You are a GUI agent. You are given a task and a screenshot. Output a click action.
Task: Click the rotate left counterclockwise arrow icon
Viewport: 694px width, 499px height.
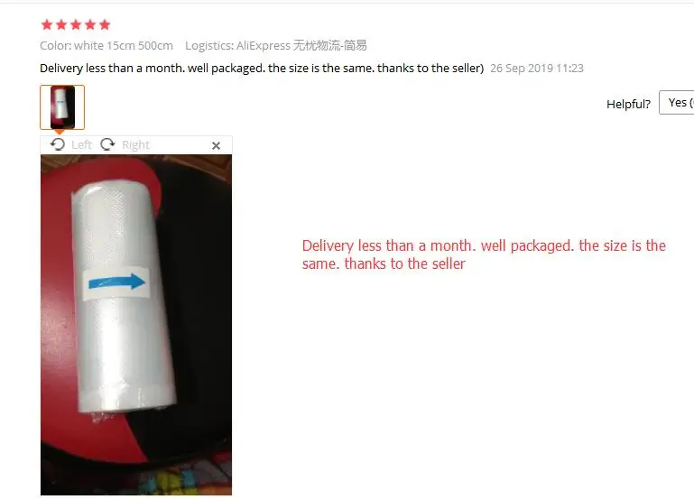tap(58, 144)
